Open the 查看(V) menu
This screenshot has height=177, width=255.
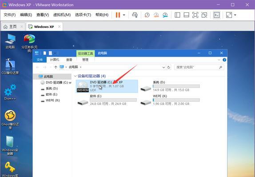[x=43, y=15]
